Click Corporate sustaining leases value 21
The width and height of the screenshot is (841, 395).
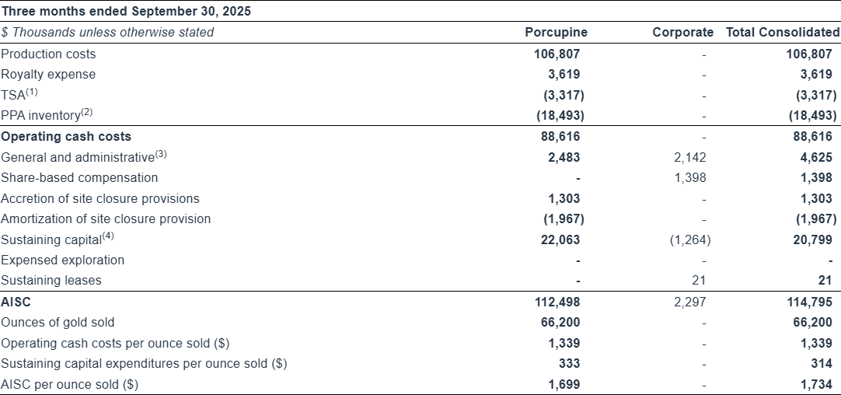pos(701,281)
